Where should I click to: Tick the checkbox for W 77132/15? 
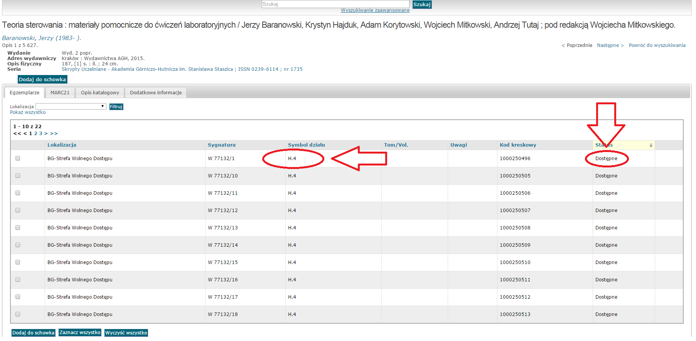(x=18, y=262)
